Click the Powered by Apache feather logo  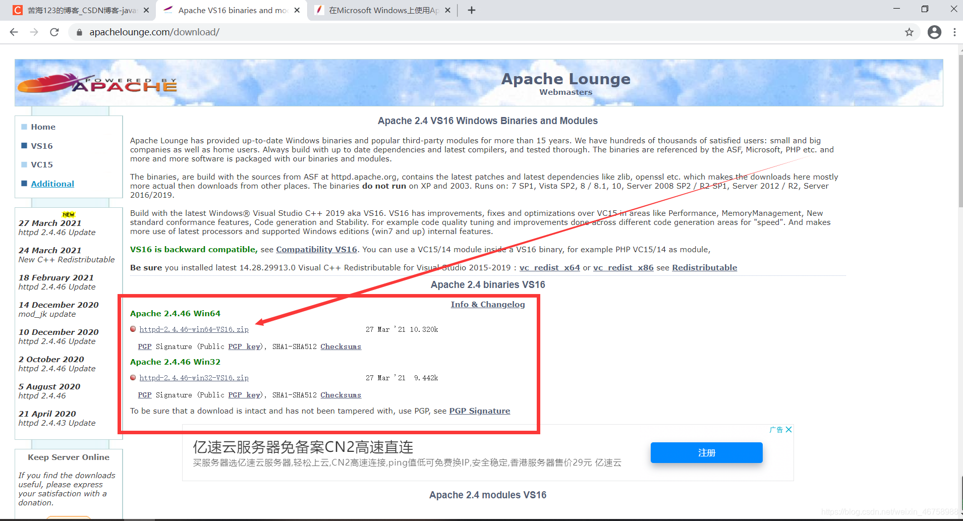click(x=97, y=83)
